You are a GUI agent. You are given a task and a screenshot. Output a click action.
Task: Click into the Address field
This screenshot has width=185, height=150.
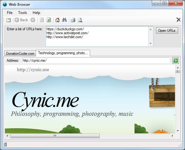pyautogui.click(x=96, y=60)
